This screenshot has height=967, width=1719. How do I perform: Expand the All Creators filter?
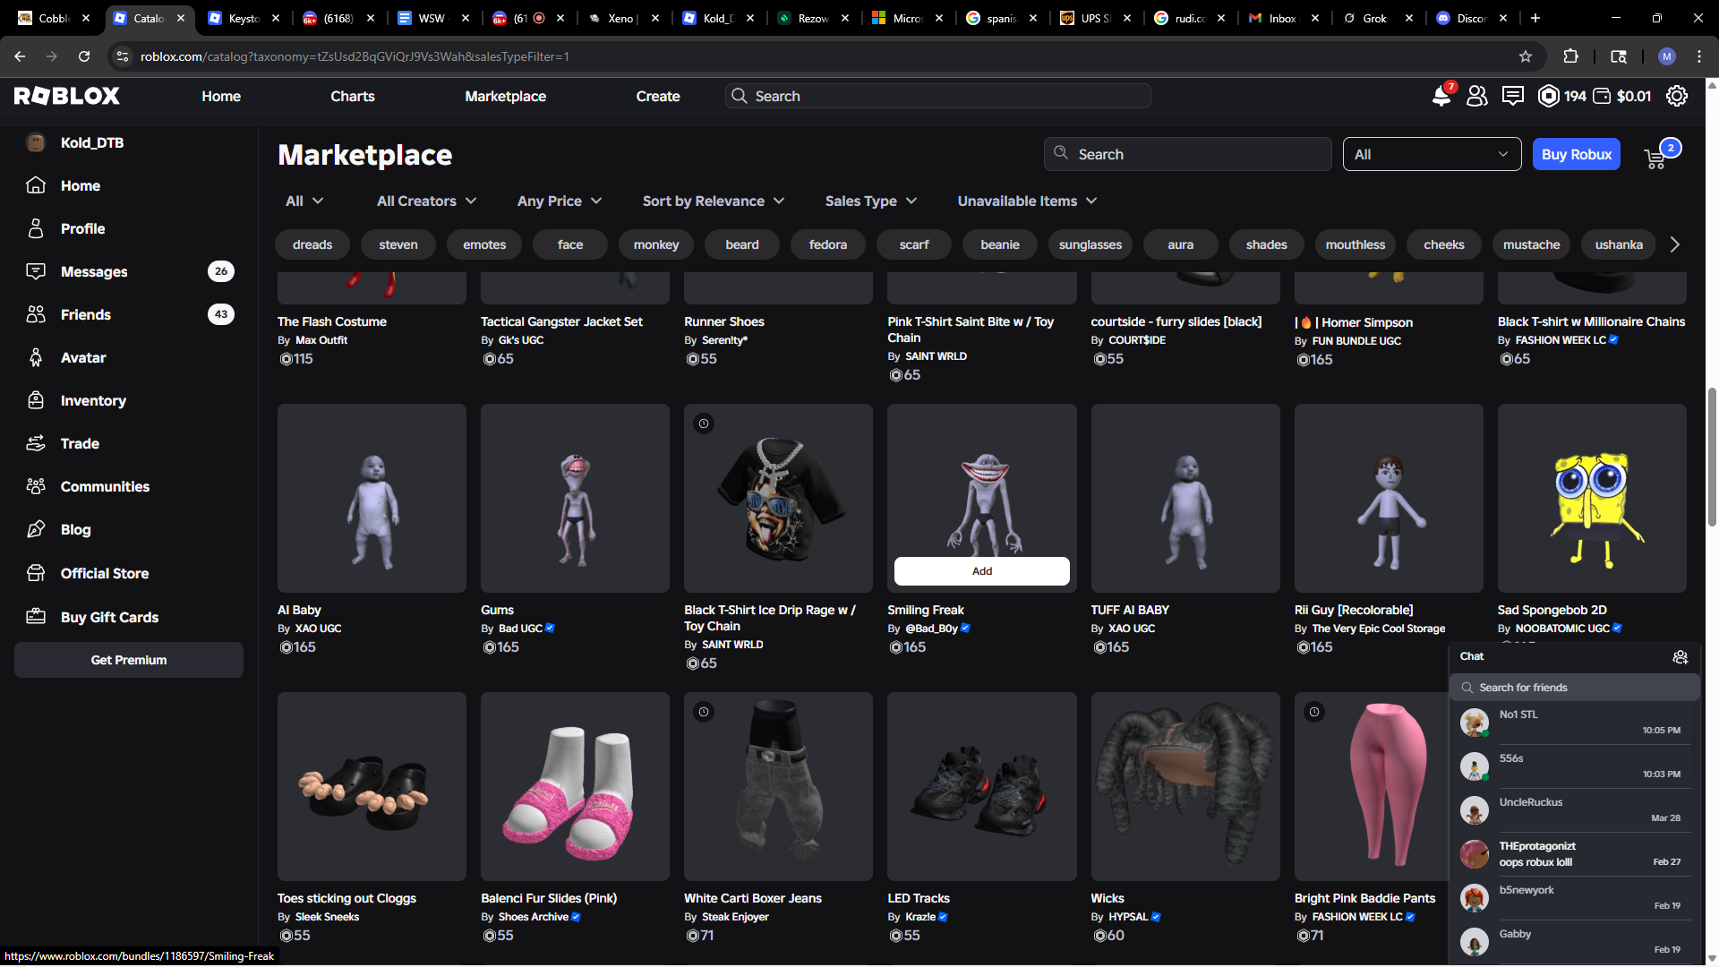pyautogui.click(x=426, y=201)
